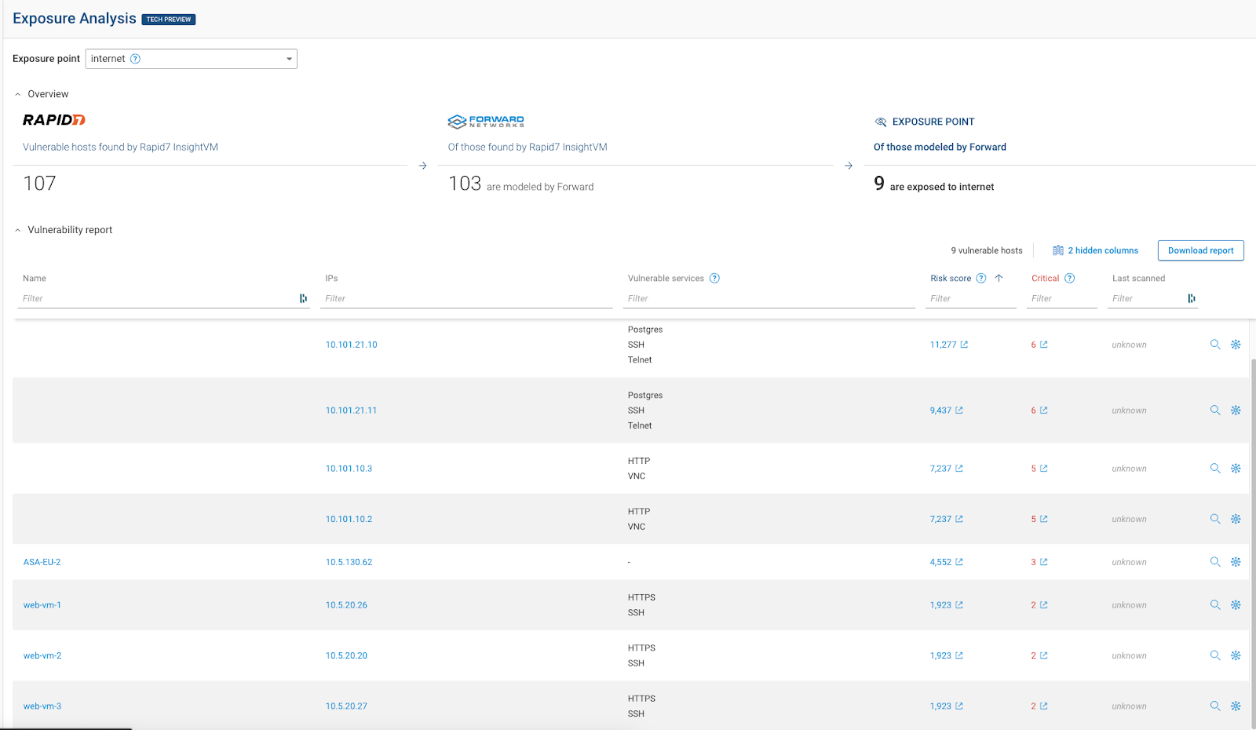Click the help icon in the Exposure point field
Viewport: 1256px width, 730px height.
pyautogui.click(x=135, y=59)
